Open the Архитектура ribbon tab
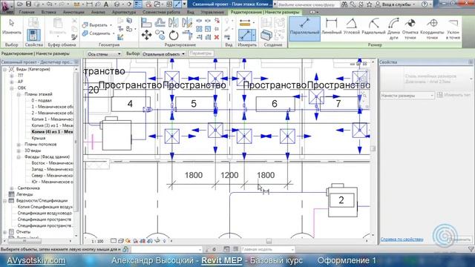Image resolution: width=475 pixels, height=267 pixels. pyautogui.click(x=124, y=12)
